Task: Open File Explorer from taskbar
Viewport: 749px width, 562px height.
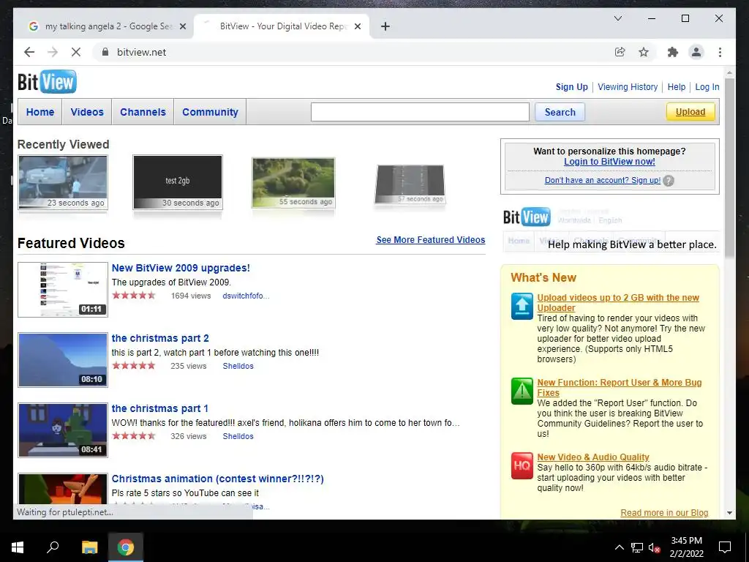Action: [x=89, y=547]
